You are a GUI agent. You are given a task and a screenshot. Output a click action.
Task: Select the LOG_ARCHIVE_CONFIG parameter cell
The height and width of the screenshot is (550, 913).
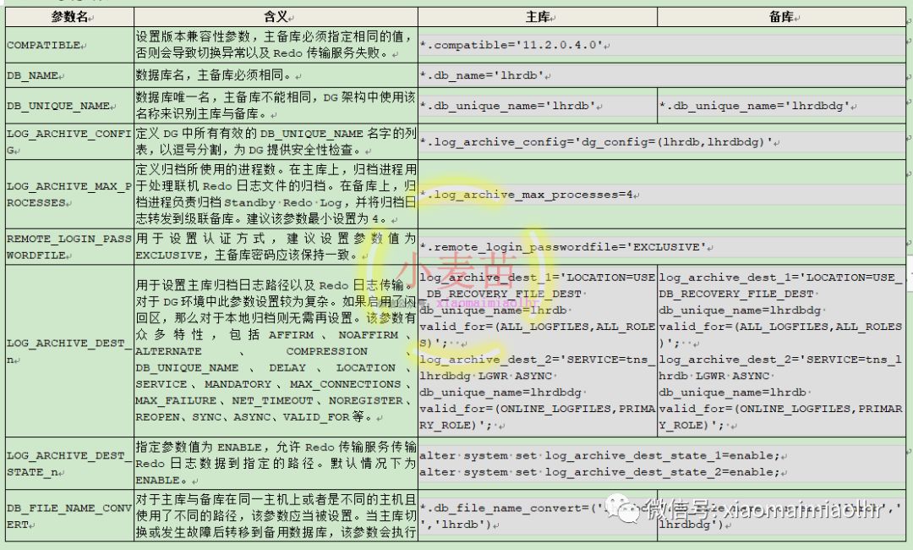tap(70, 141)
